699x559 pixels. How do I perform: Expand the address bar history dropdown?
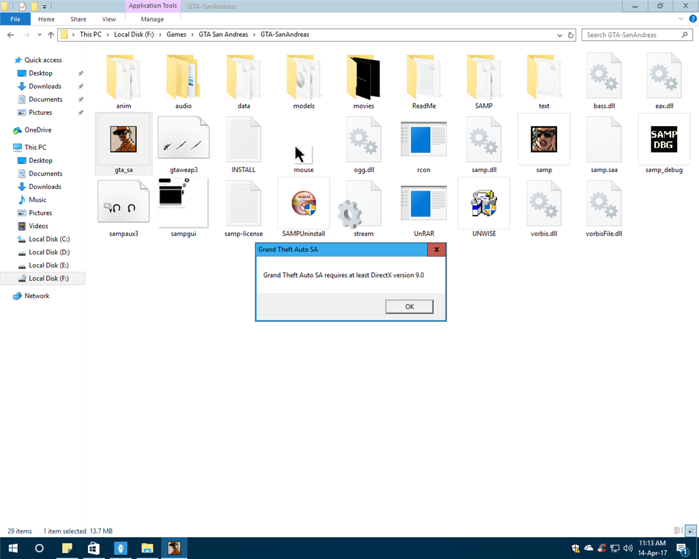tap(560, 35)
